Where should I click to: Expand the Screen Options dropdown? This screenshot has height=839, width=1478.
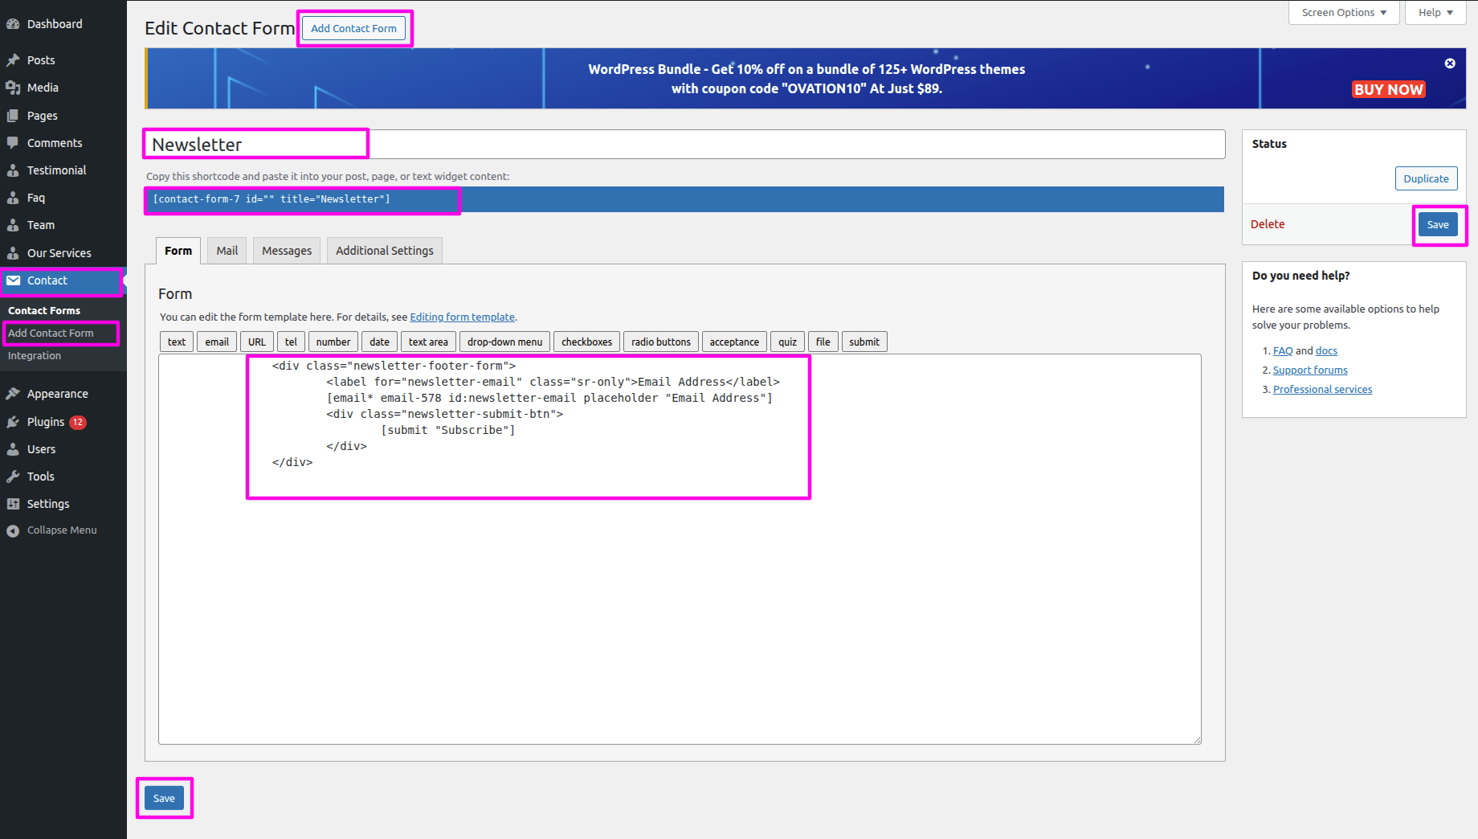(x=1344, y=13)
